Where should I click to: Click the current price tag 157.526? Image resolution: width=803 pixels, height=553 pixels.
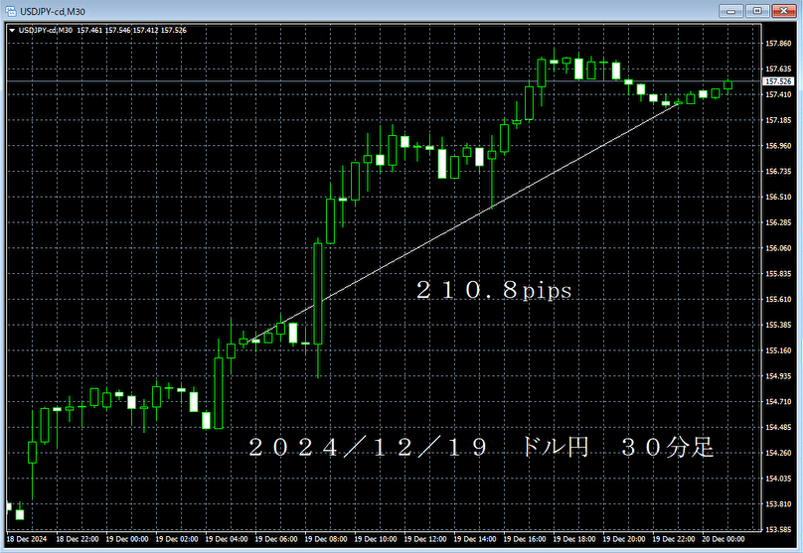tap(778, 81)
